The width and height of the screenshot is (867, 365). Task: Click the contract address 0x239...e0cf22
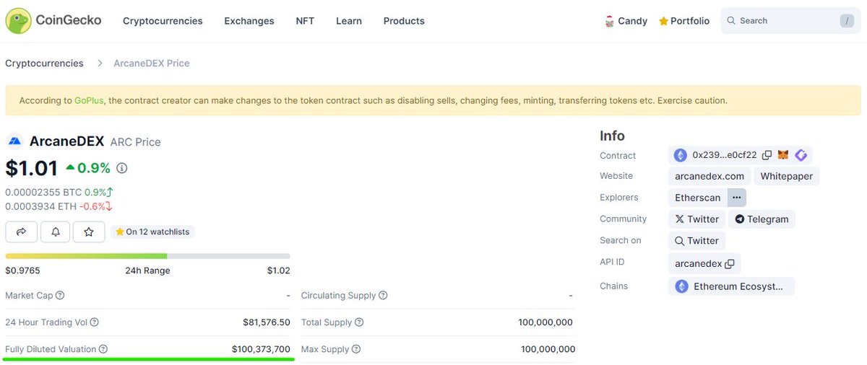pos(725,155)
